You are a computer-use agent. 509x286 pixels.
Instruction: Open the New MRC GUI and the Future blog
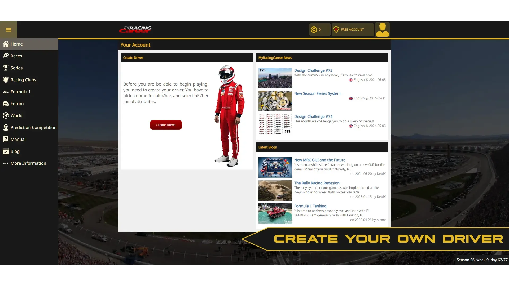pos(319,160)
